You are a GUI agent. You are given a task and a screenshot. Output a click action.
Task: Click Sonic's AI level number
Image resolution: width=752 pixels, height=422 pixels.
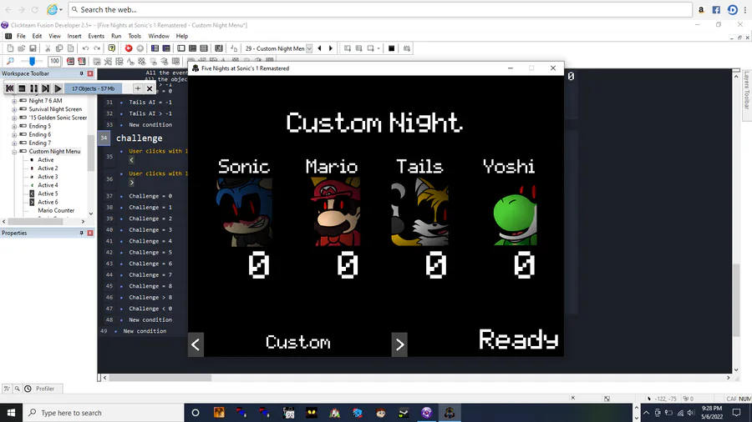259,265
